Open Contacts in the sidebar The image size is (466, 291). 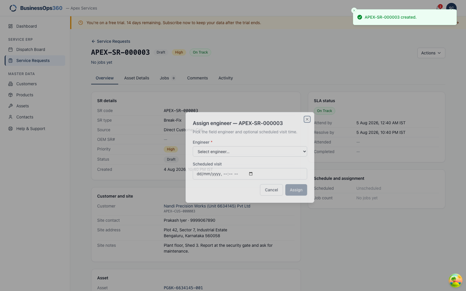point(35,117)
